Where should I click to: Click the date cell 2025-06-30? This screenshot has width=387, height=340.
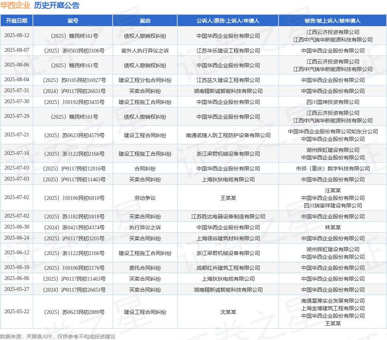pos(17,227)
